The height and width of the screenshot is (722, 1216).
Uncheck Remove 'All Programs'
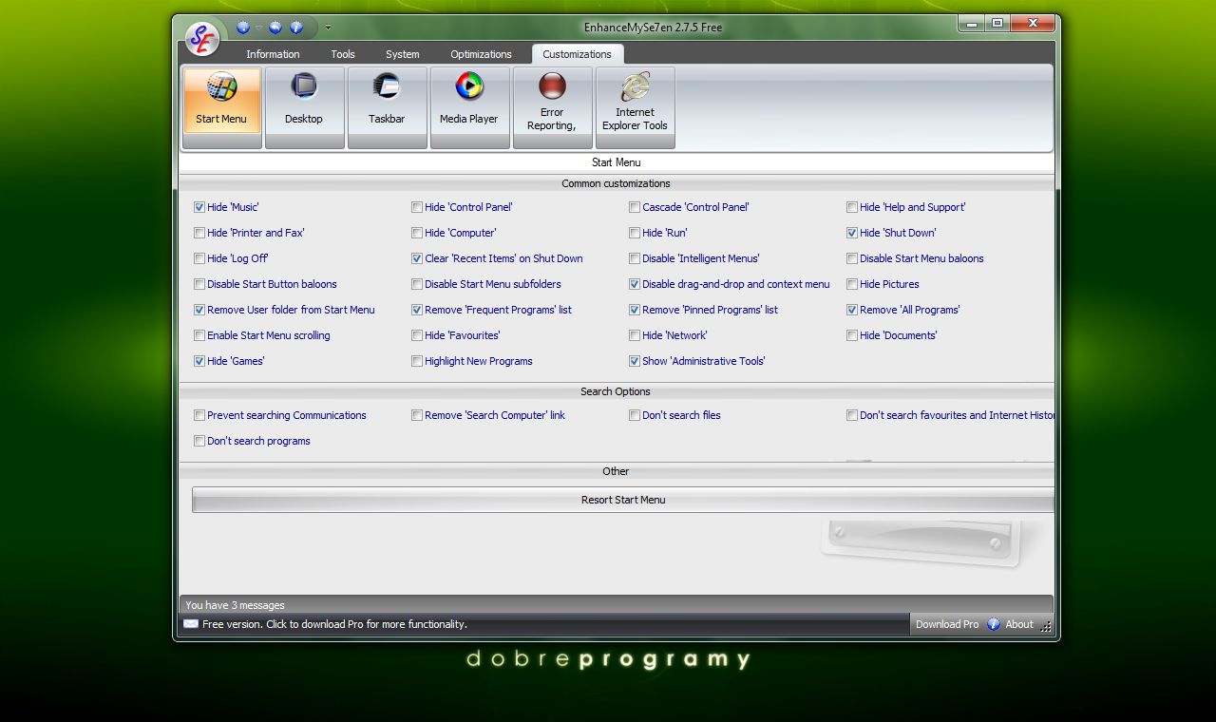pos(852,310)
